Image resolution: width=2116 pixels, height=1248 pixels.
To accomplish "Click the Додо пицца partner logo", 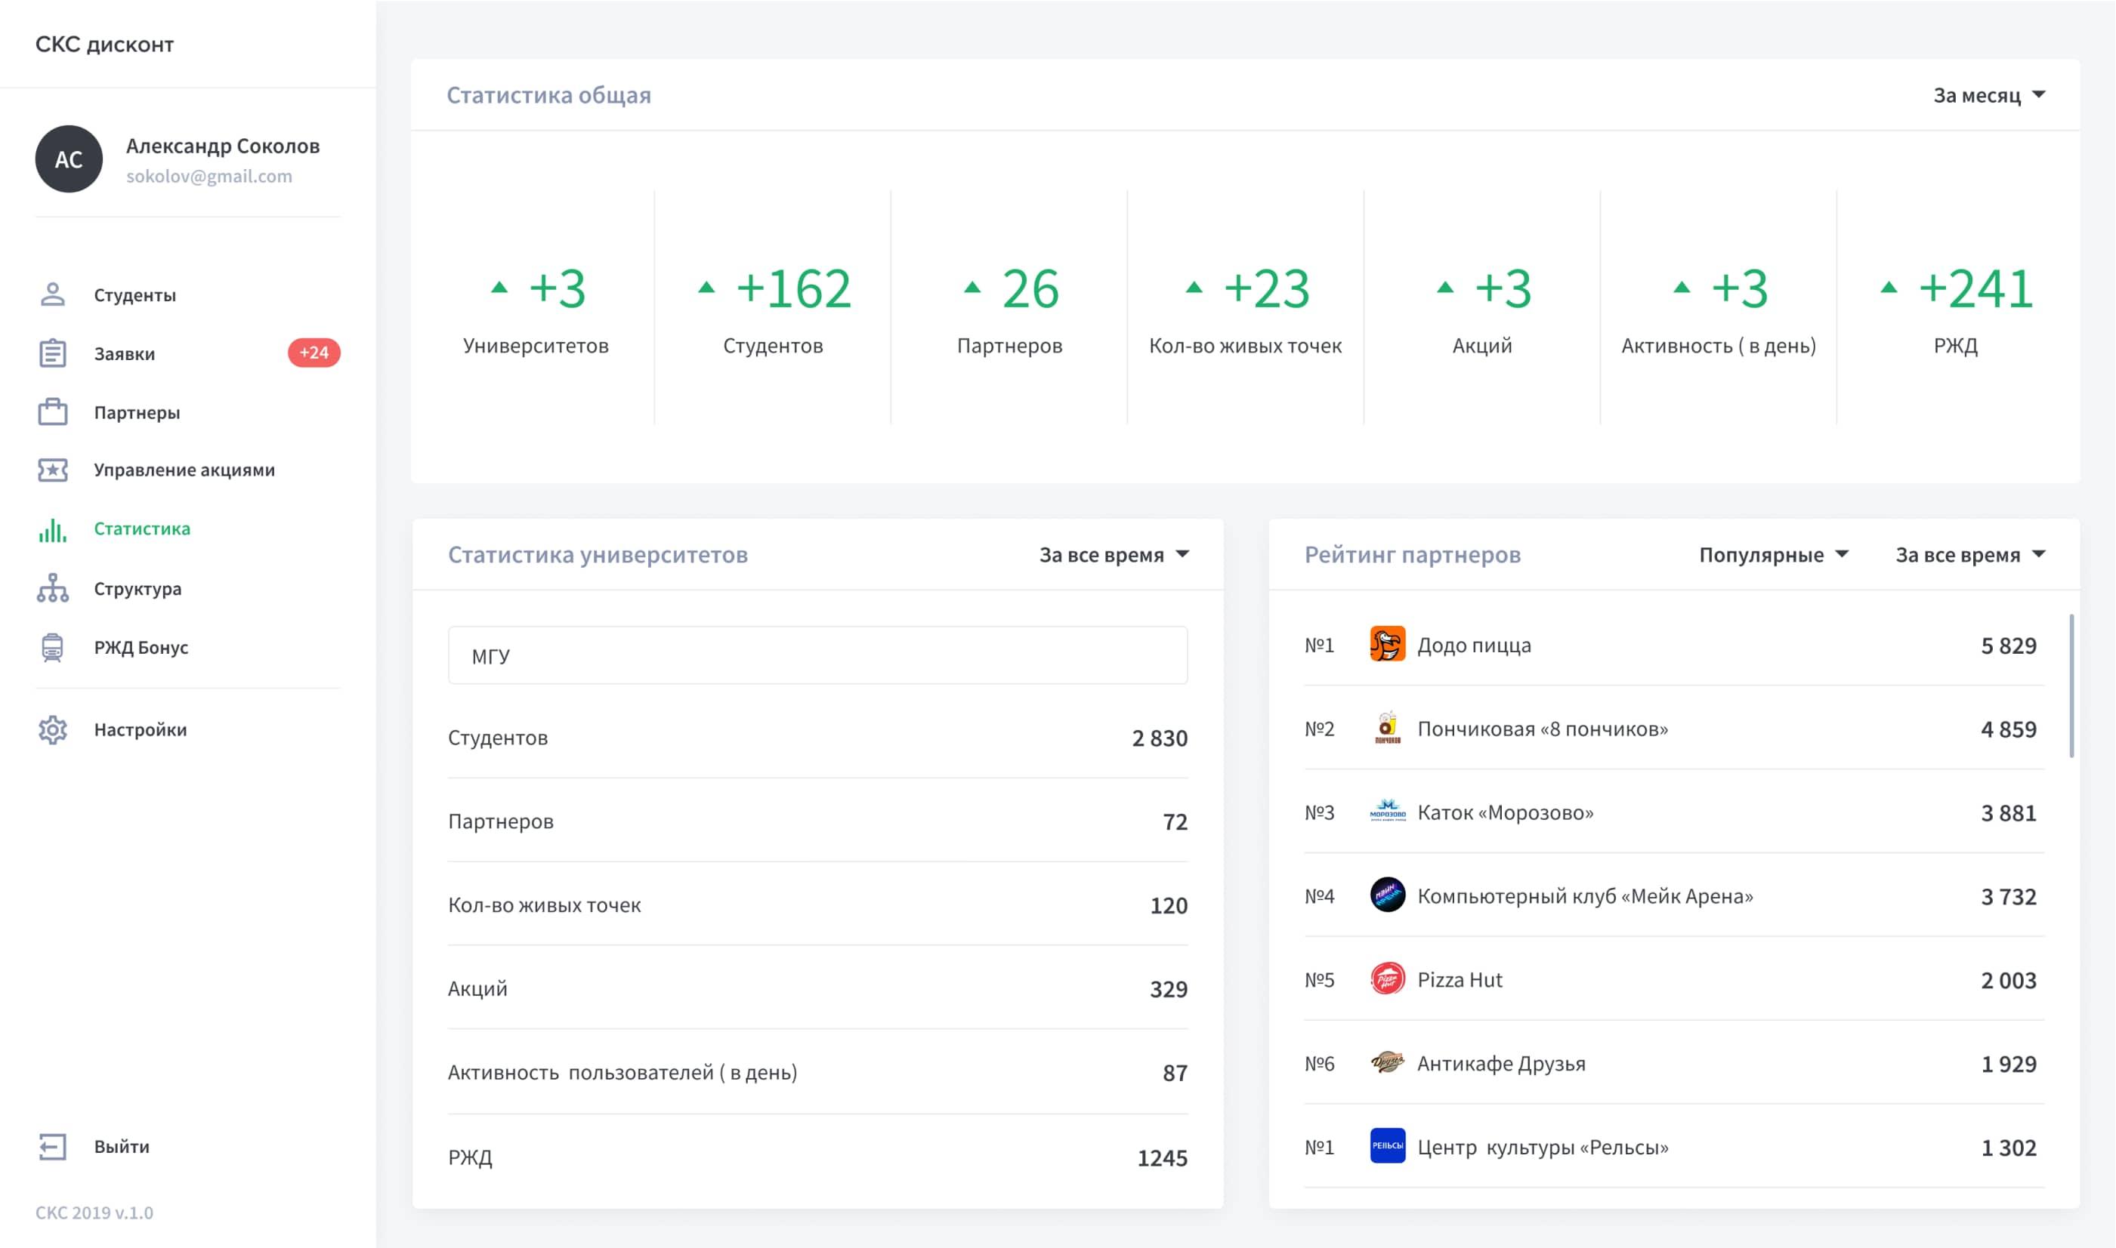I will [1388, 645].
